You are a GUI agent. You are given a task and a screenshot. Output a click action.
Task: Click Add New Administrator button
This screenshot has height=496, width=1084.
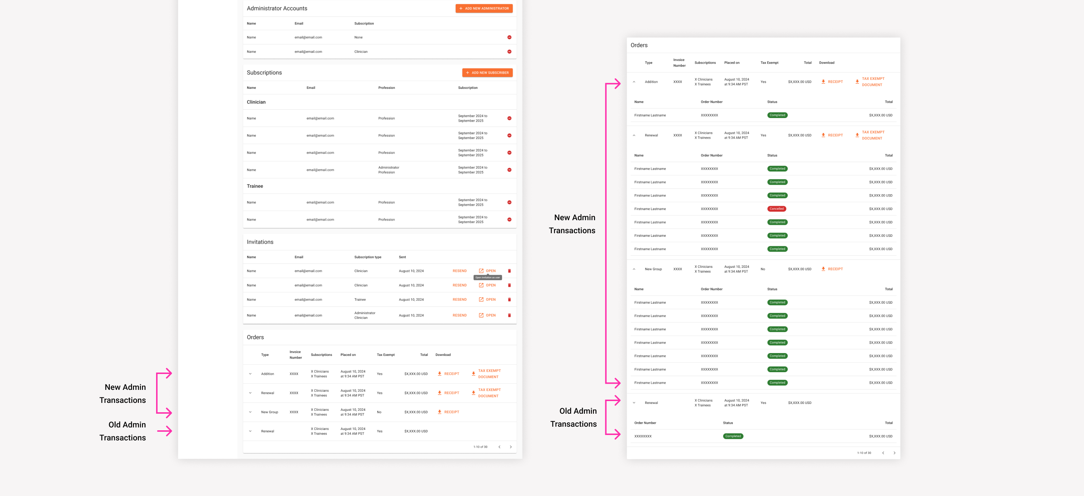pyautogui.click(x=483, y=8)
